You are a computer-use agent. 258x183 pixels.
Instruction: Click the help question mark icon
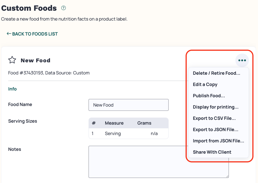pyautogui.click(x=64, y=8)
